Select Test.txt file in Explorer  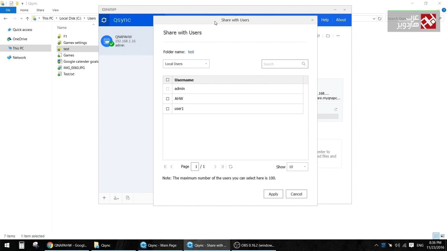[69, 74]
